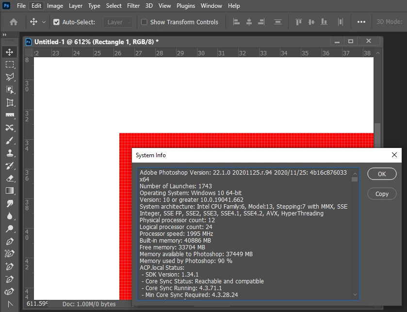Align bottom edges of layers

(x=324, y=22)
